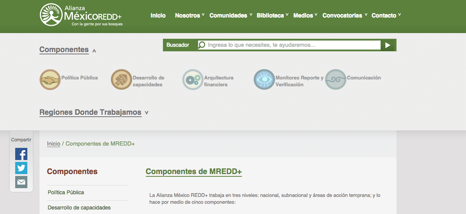466x214 pixels.
Task: Open the Política Pública handshake icon
Action: pyautogui.click(x=50, y=80)
